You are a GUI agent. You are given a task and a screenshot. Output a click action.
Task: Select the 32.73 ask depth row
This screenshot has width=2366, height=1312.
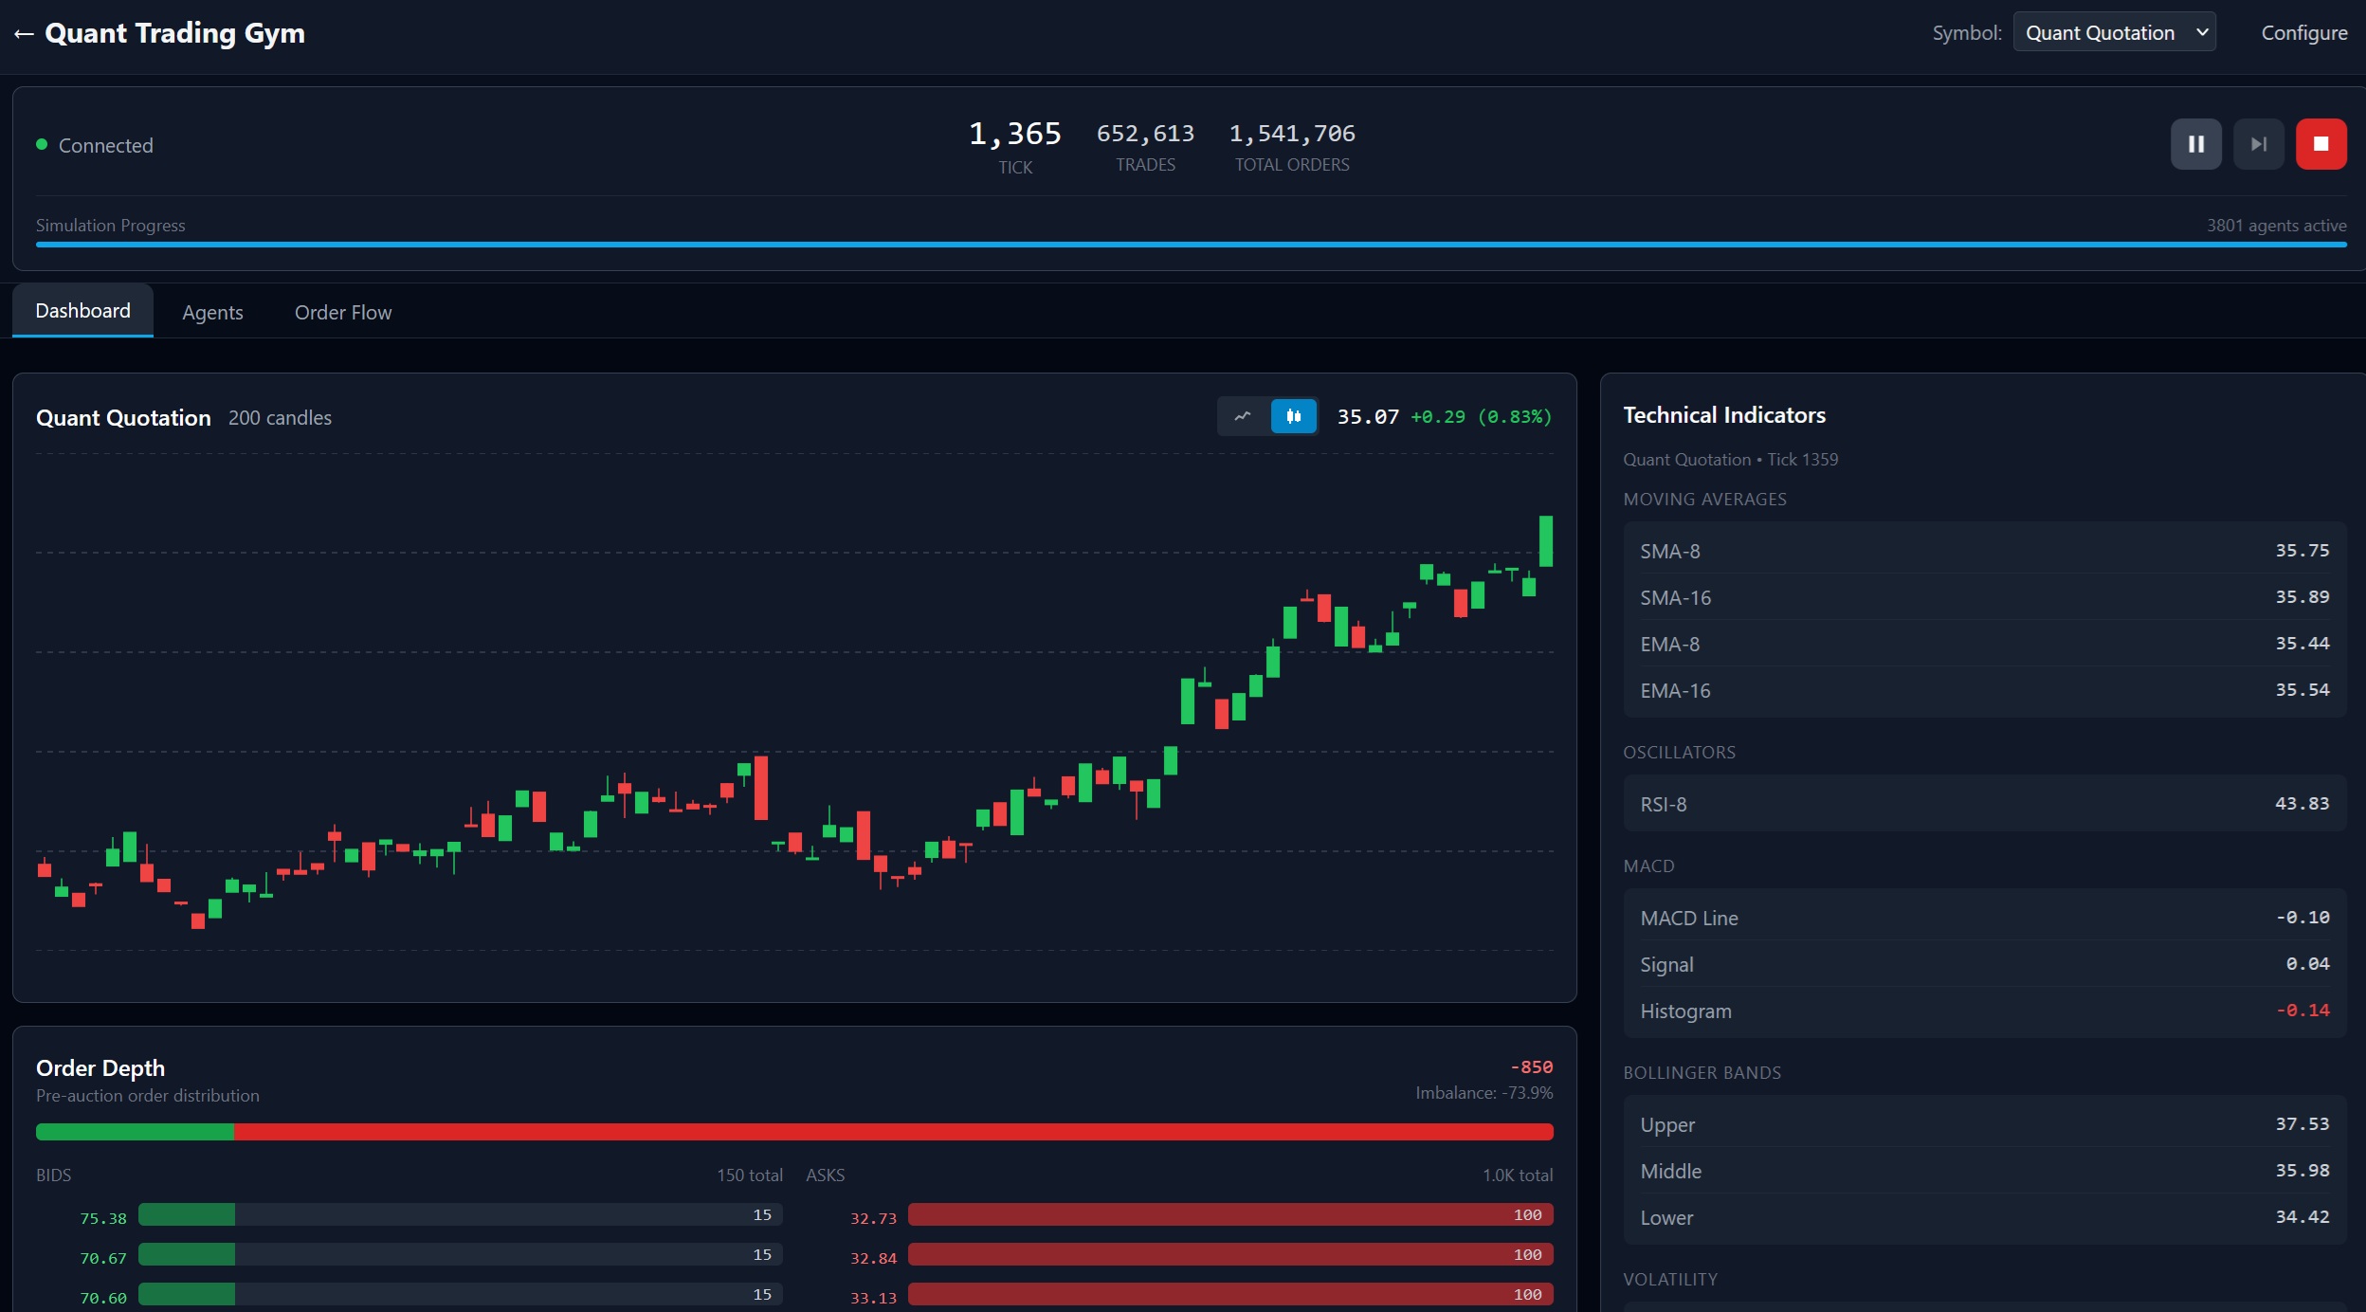pos(1179,1215)
